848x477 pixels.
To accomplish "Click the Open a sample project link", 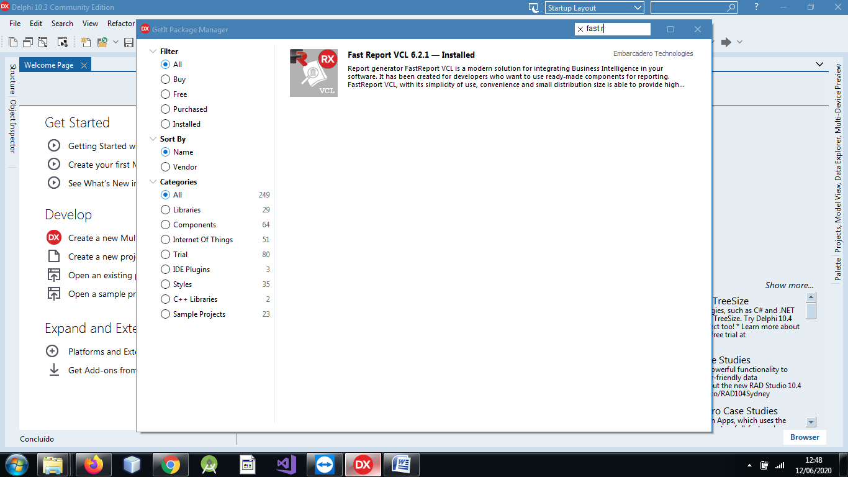I will (102, 294).
